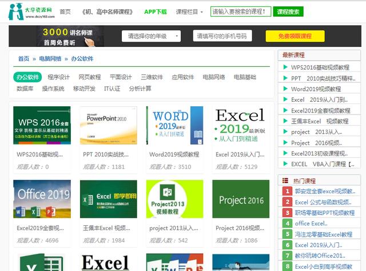This screenshot has height=271, width=366.
Task: Open project 2013从入.. in 最新课程 list
Action: click(316, 132)
